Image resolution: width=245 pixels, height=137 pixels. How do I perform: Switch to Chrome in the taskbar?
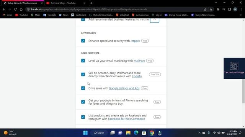pyautogui.click(x=152, y=133)
